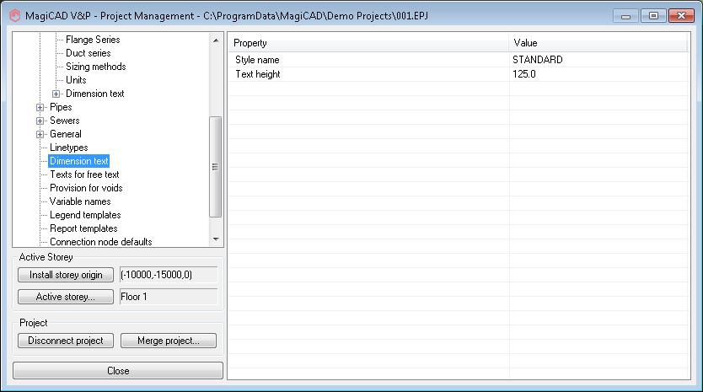Select the General tree item label

tap(66, 134)
